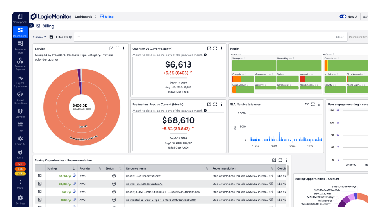Go to Dashboards breadcrumb
368x207 pixels.
tap(83, 17)
